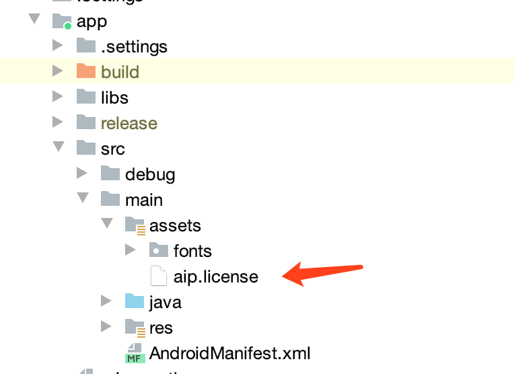The width and height of the screenshot is (514, 374).
Task: Select the debug folder name
Action: pos(150,175)
